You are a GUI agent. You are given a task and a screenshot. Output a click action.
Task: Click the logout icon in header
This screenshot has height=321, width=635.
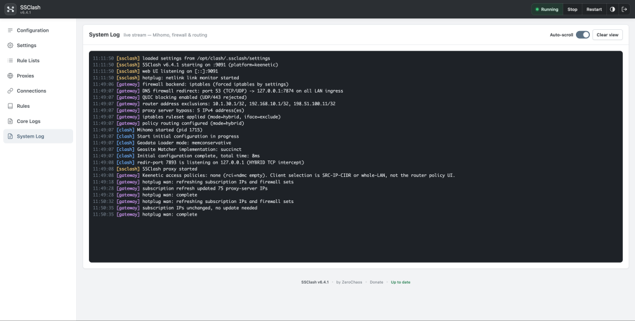624,10
